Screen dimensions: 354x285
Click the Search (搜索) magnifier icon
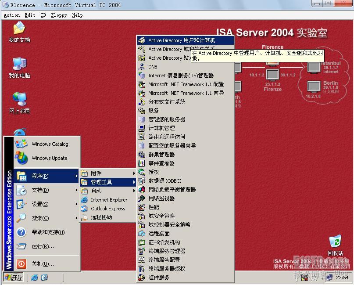coord(21,218)
